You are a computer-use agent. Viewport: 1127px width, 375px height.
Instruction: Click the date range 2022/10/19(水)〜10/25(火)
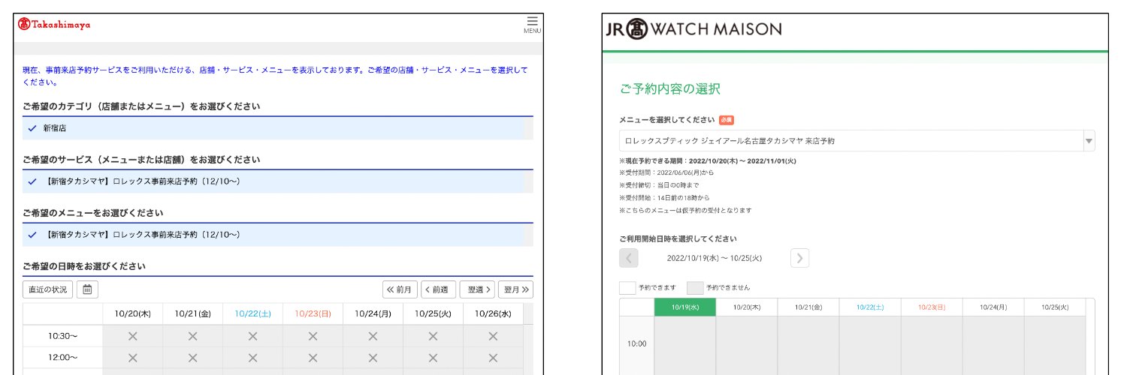click(x=715, y=258)
